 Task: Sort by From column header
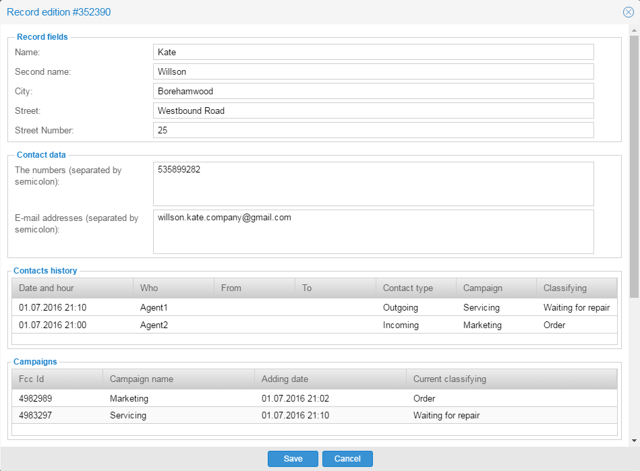click(x=254, y=288)
